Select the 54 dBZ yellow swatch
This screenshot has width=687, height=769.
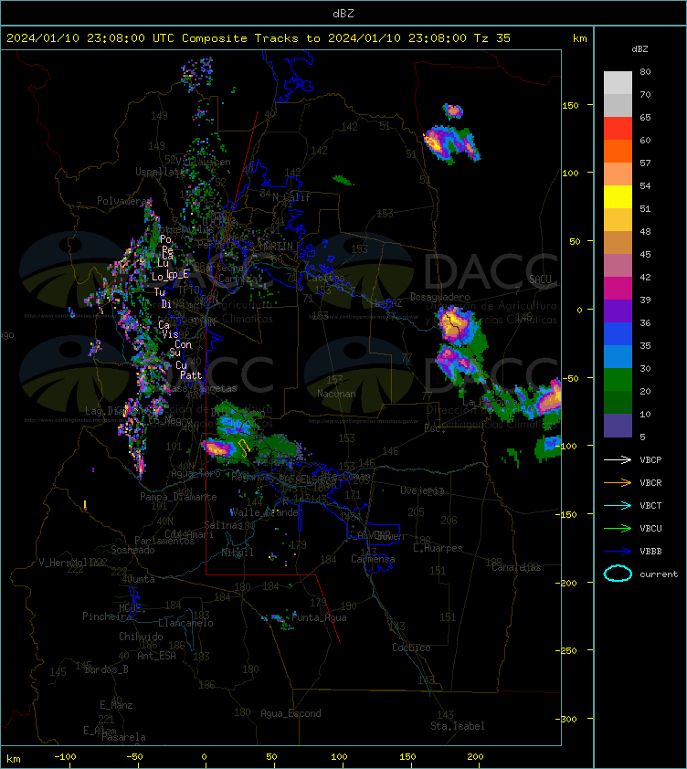click(618, 196)
